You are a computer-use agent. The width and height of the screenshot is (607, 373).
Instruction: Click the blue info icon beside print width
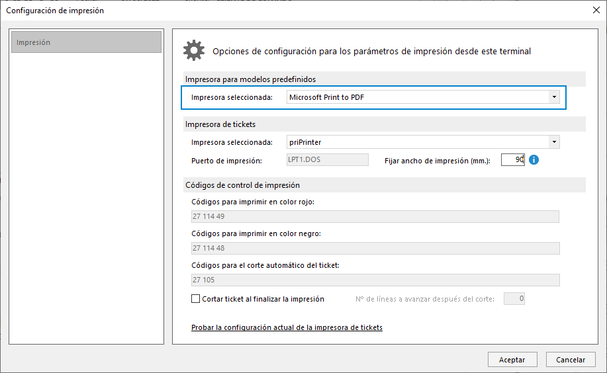coord(534,159)
